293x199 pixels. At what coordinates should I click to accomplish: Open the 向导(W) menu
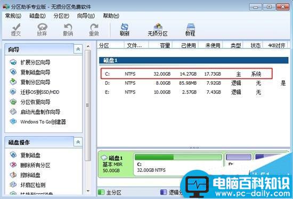coord(86,16)
